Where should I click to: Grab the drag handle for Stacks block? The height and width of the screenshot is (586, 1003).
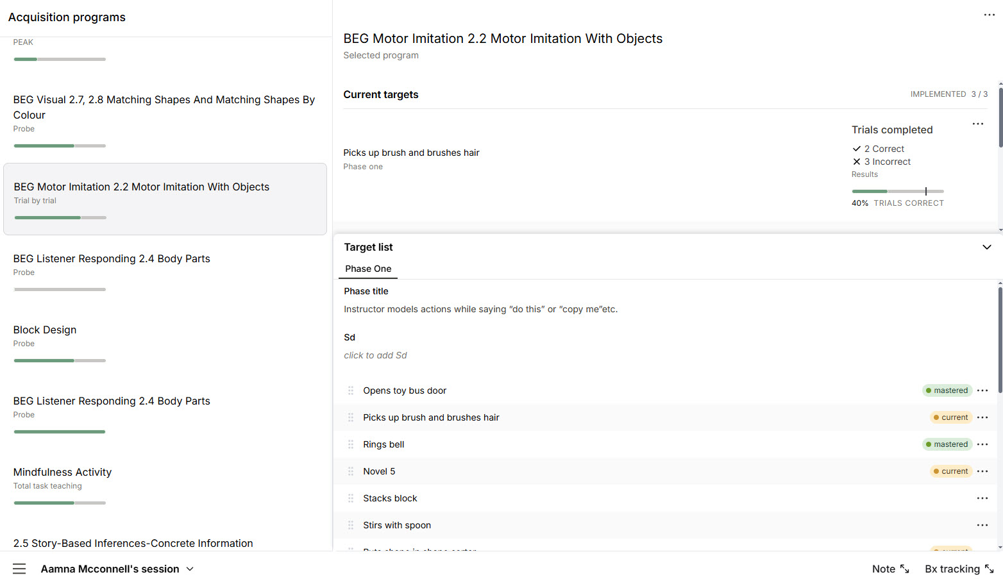(x=351, y=498)
